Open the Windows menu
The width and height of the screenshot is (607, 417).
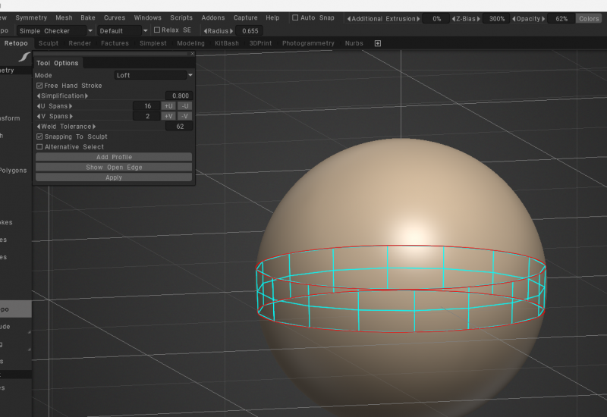coord(147,17)
